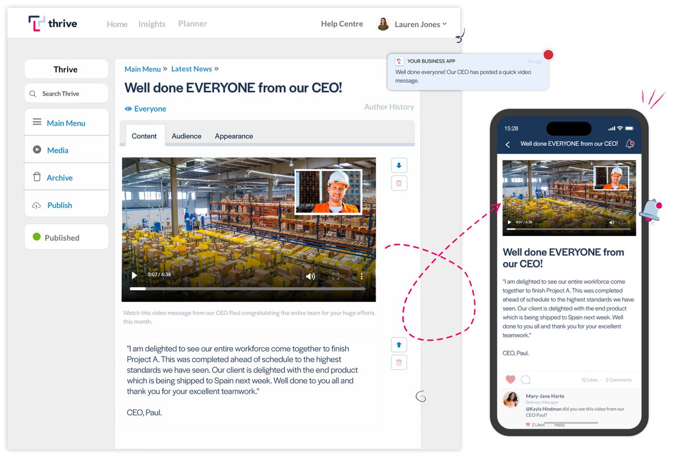Like the post with the heart icon

point(511,379)
